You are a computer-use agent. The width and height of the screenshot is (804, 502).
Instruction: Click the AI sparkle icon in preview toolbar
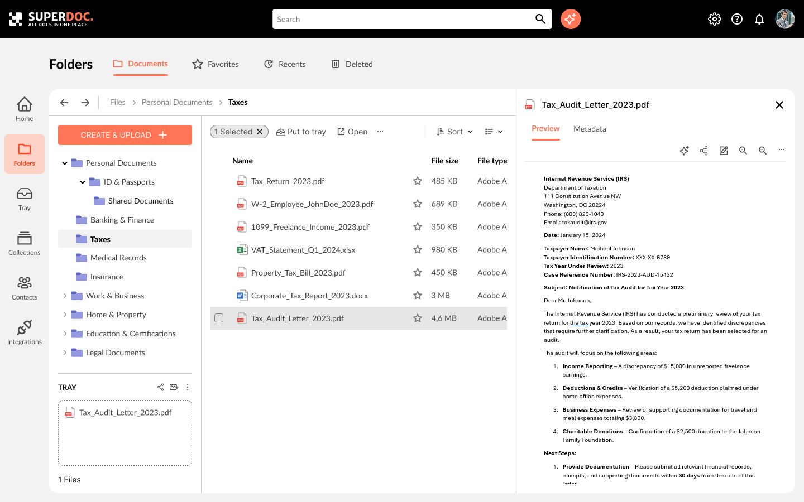point(684,151)
